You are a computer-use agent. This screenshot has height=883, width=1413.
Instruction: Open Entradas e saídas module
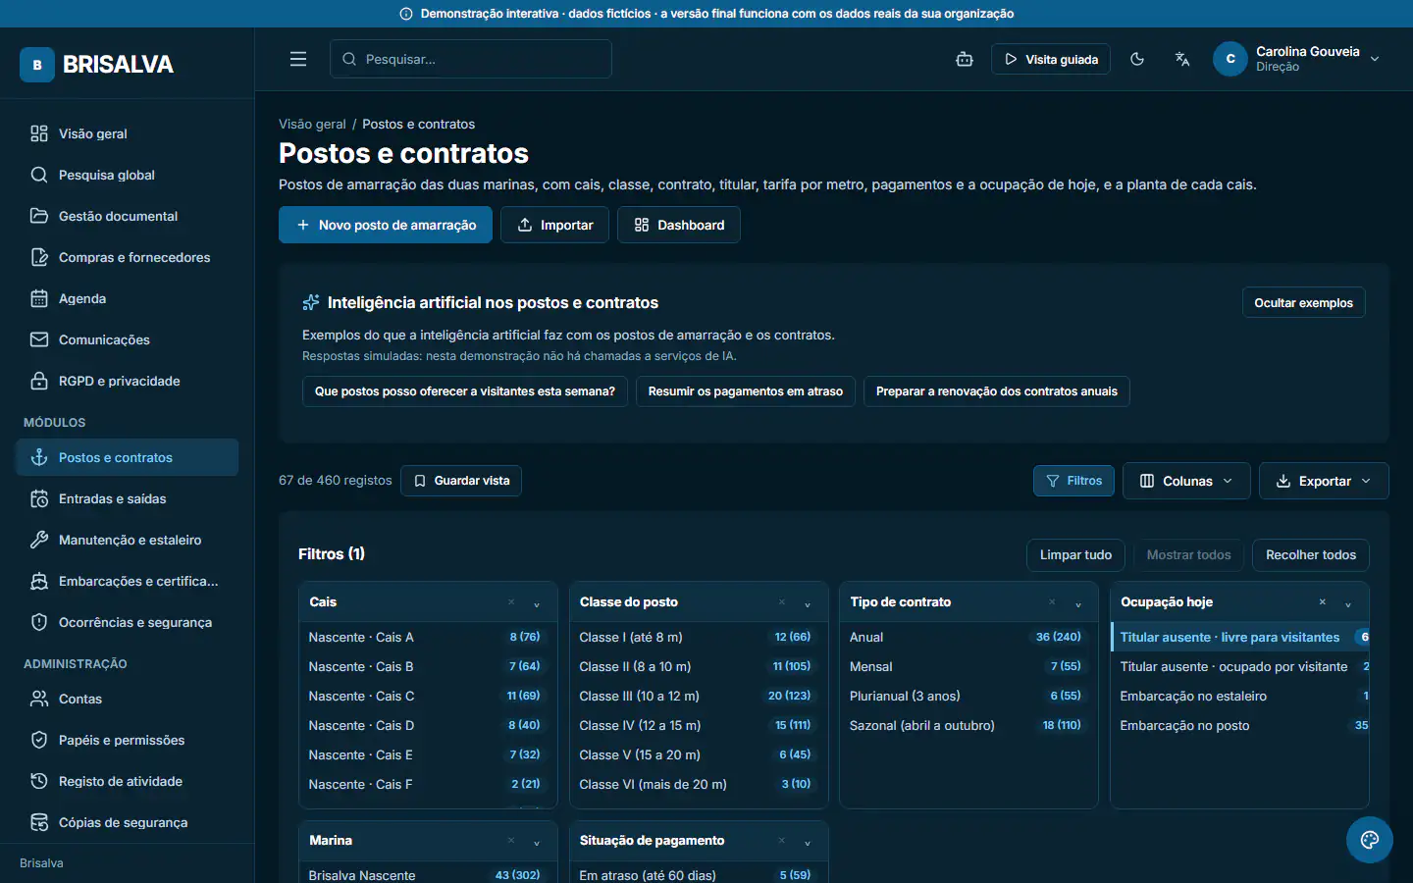click(127, 498)
